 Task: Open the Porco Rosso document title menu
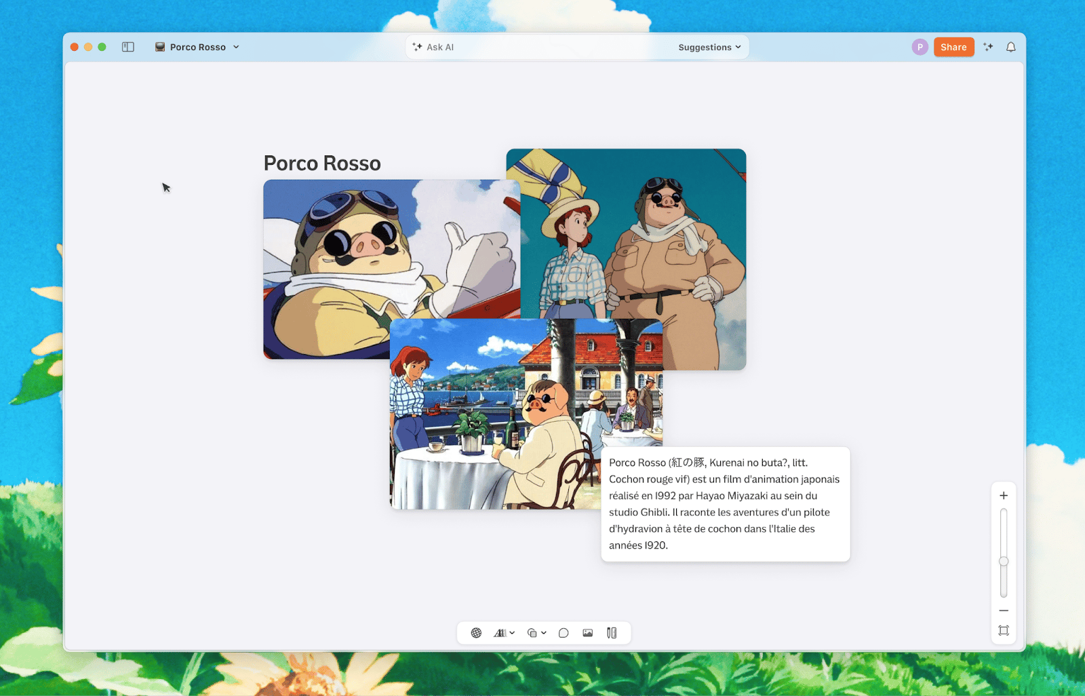pos(197,47)
